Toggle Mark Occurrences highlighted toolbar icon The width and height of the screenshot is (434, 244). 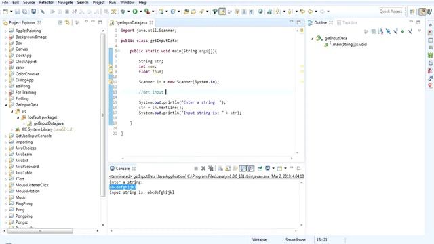coord(222,12)
